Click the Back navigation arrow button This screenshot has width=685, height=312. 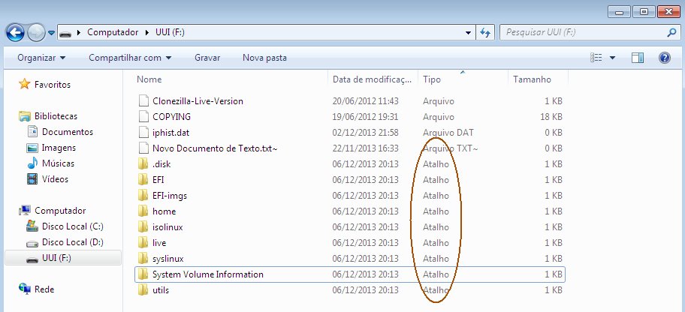pyautogui.click(x=15, y=33)
